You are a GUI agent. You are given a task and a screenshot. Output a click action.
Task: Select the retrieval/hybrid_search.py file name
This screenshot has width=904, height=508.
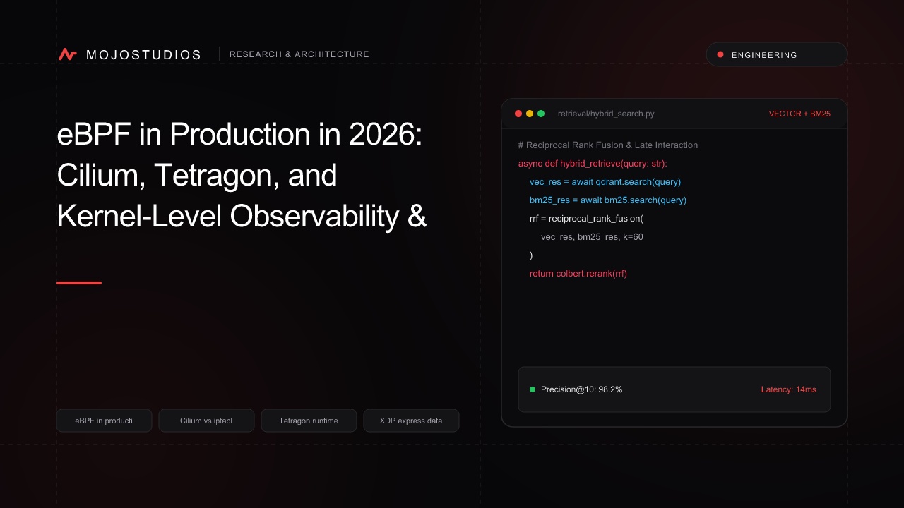pos(606,114)
